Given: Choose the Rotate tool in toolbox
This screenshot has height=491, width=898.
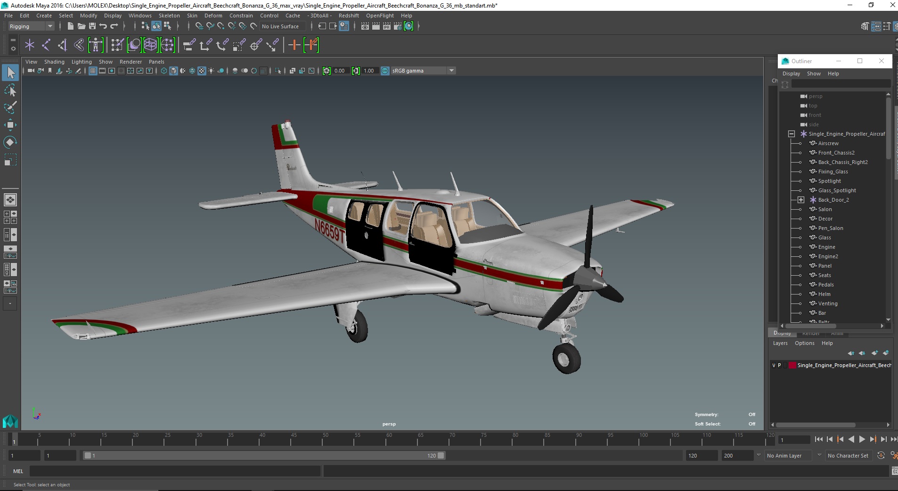Looking at the screenshot, I should 10,142.
